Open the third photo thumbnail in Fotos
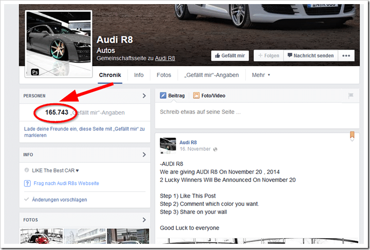Screen dimensions: 370x250 point(128,236)
